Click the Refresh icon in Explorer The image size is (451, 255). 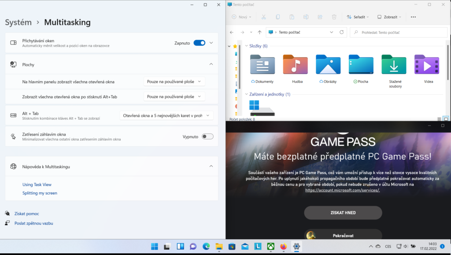click(342, 32)
